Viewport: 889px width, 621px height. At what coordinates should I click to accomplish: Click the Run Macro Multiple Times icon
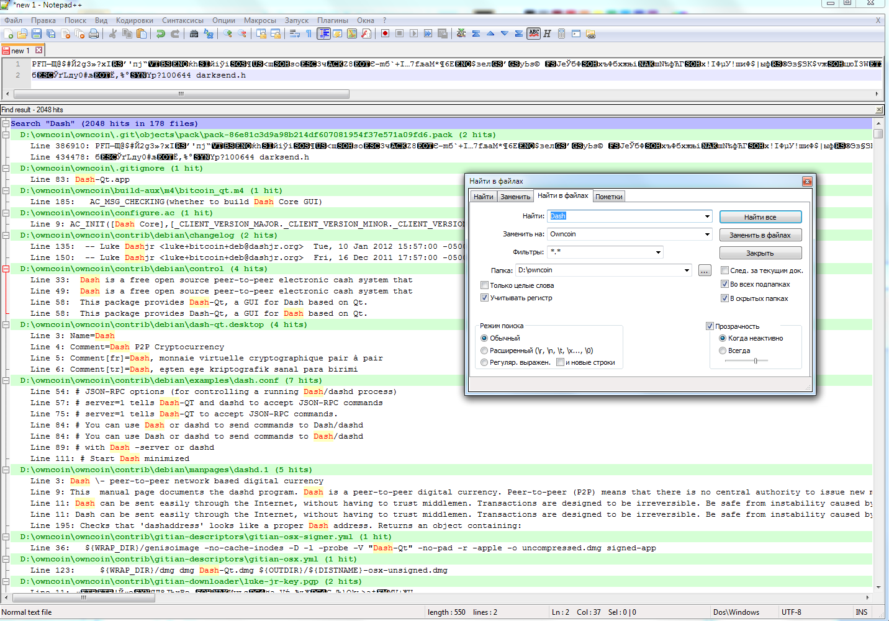tap(428, 34)
